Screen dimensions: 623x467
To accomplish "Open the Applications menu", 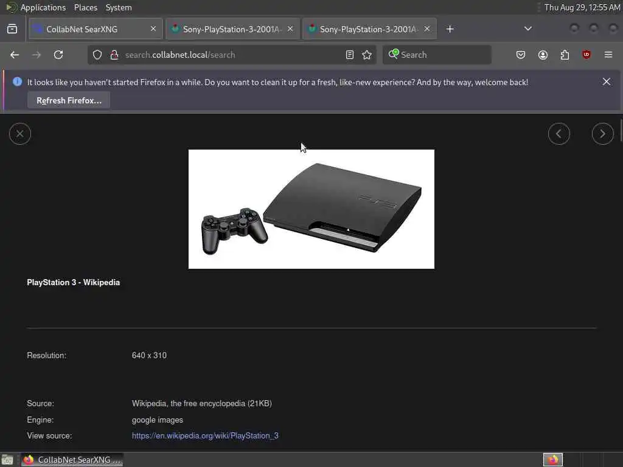I will coord(43,7).
